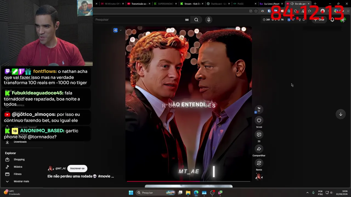
Task: Open the weather widget showing 24°C
Action: [12, 193]
